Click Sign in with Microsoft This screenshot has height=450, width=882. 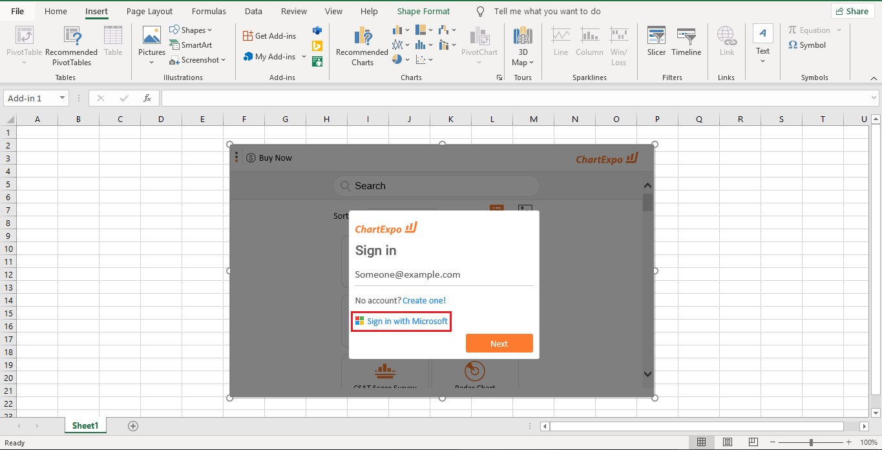point(401,321)
